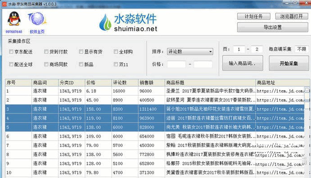Click price 119.00 in row 4
The width and height of the screenshot is (311, 178).
(x=93, y=118)
